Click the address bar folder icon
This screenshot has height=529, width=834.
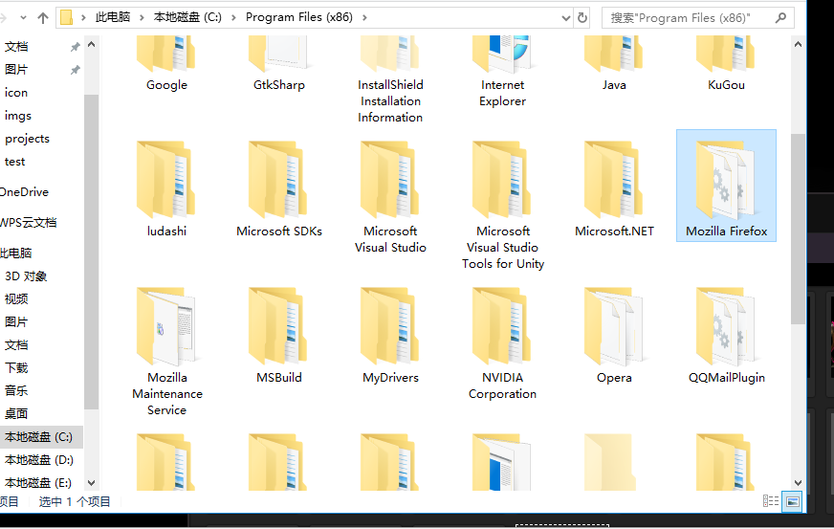coord(67,17)
